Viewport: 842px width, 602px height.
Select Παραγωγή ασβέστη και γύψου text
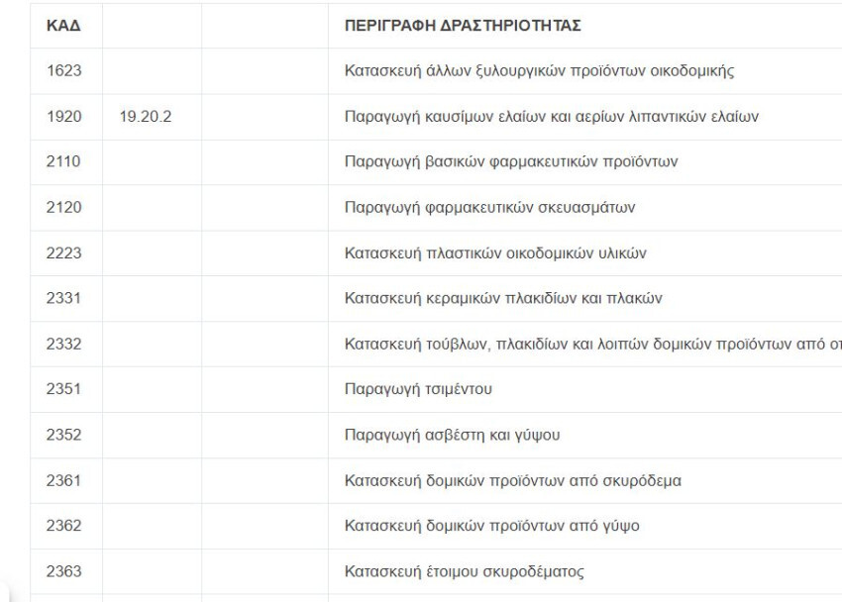click(x=452, y=435)
